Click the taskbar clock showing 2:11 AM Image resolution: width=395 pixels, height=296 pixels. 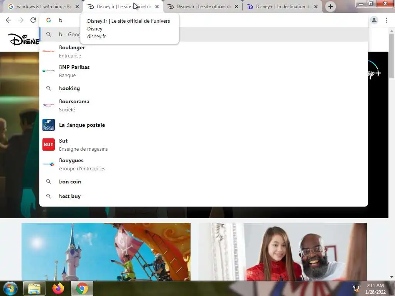[x=375, y=289]
